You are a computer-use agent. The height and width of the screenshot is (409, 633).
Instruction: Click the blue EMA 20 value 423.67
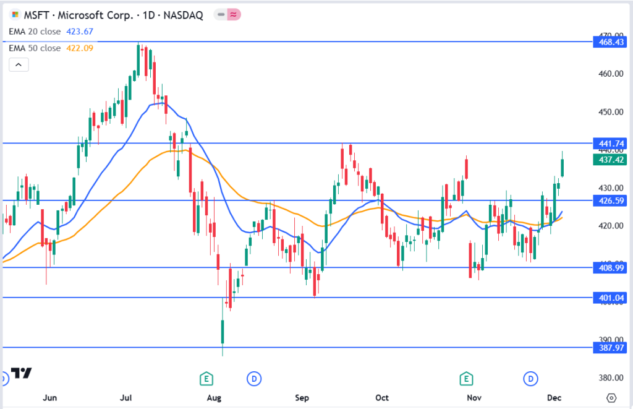click(x=79, y=32)
